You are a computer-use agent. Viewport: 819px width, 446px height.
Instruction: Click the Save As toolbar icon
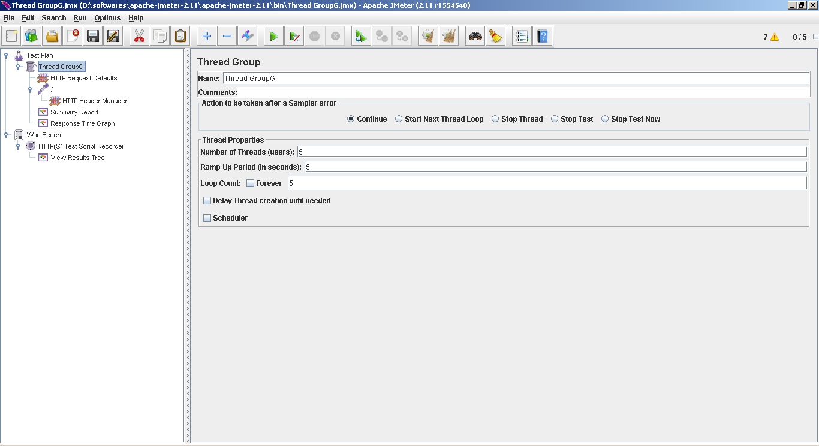(x=113, y=36)
